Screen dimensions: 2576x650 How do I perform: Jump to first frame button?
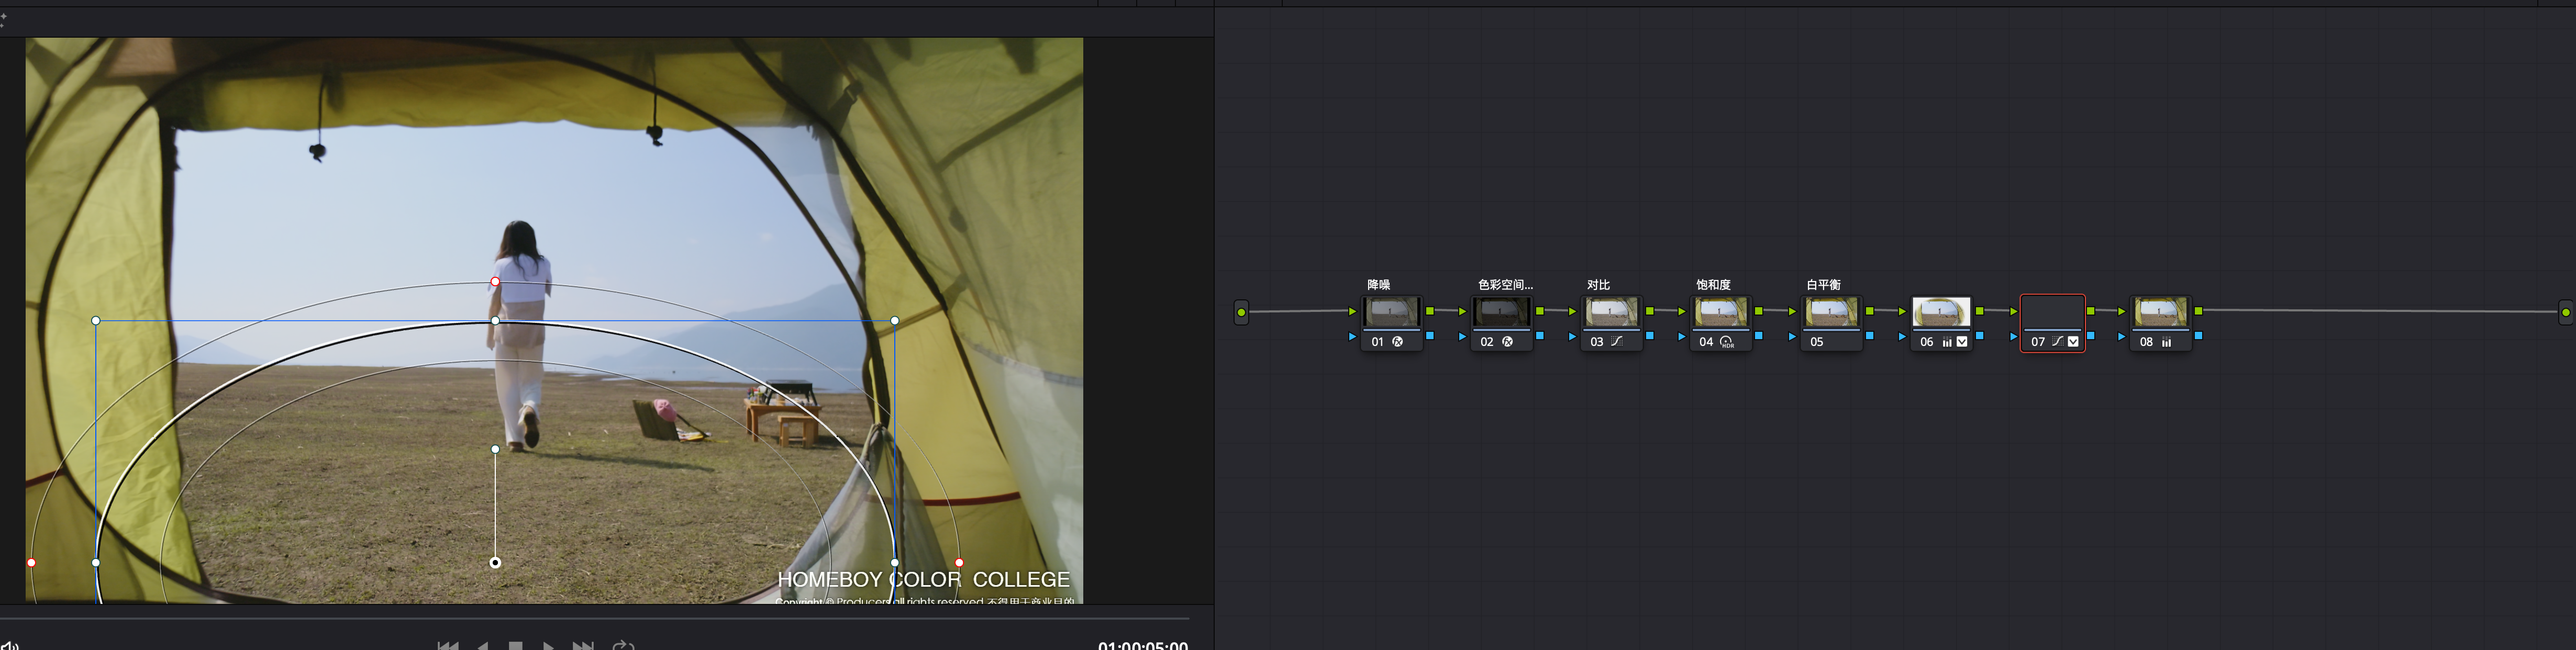click(448, 645)
